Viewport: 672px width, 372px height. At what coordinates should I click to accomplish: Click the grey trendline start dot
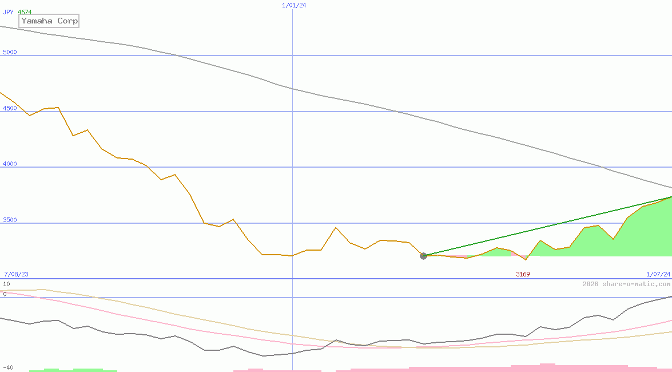[x=423, y=256]
